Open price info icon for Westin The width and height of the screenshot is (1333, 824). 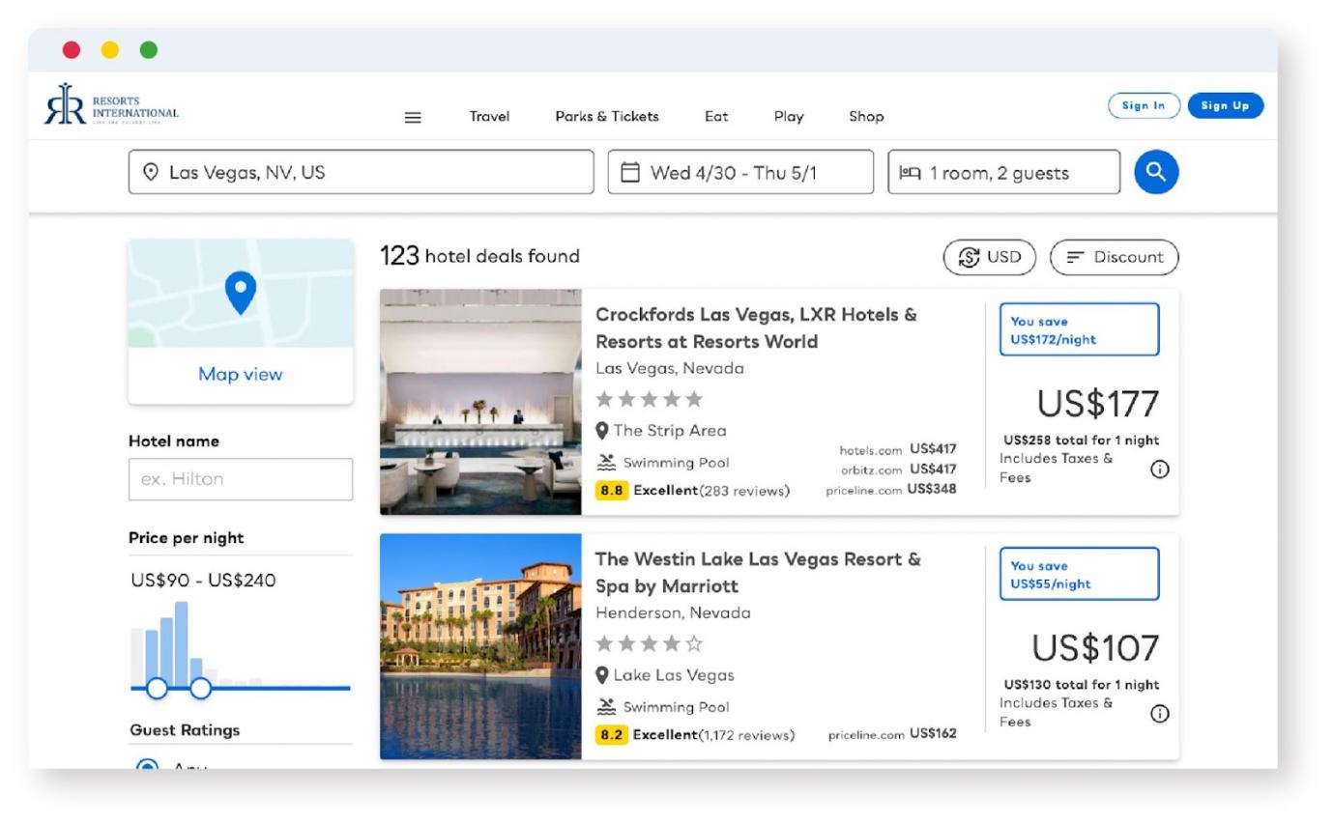1160,714
